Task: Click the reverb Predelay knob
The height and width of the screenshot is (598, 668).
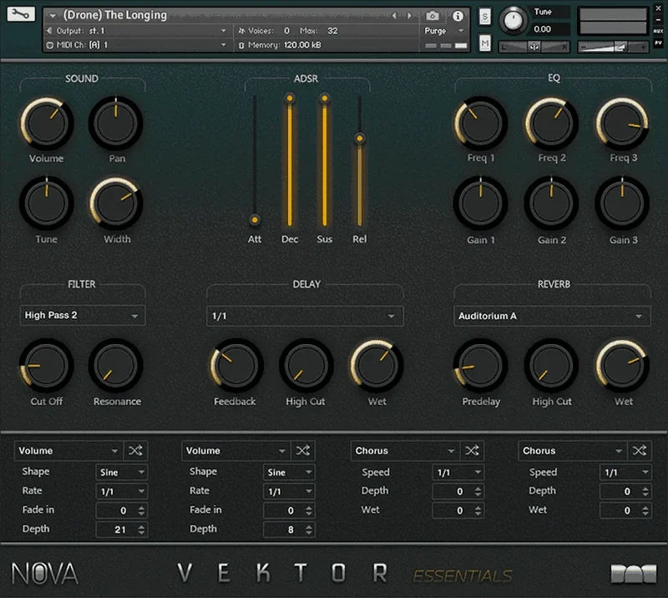Action: [x=481, y=365]
